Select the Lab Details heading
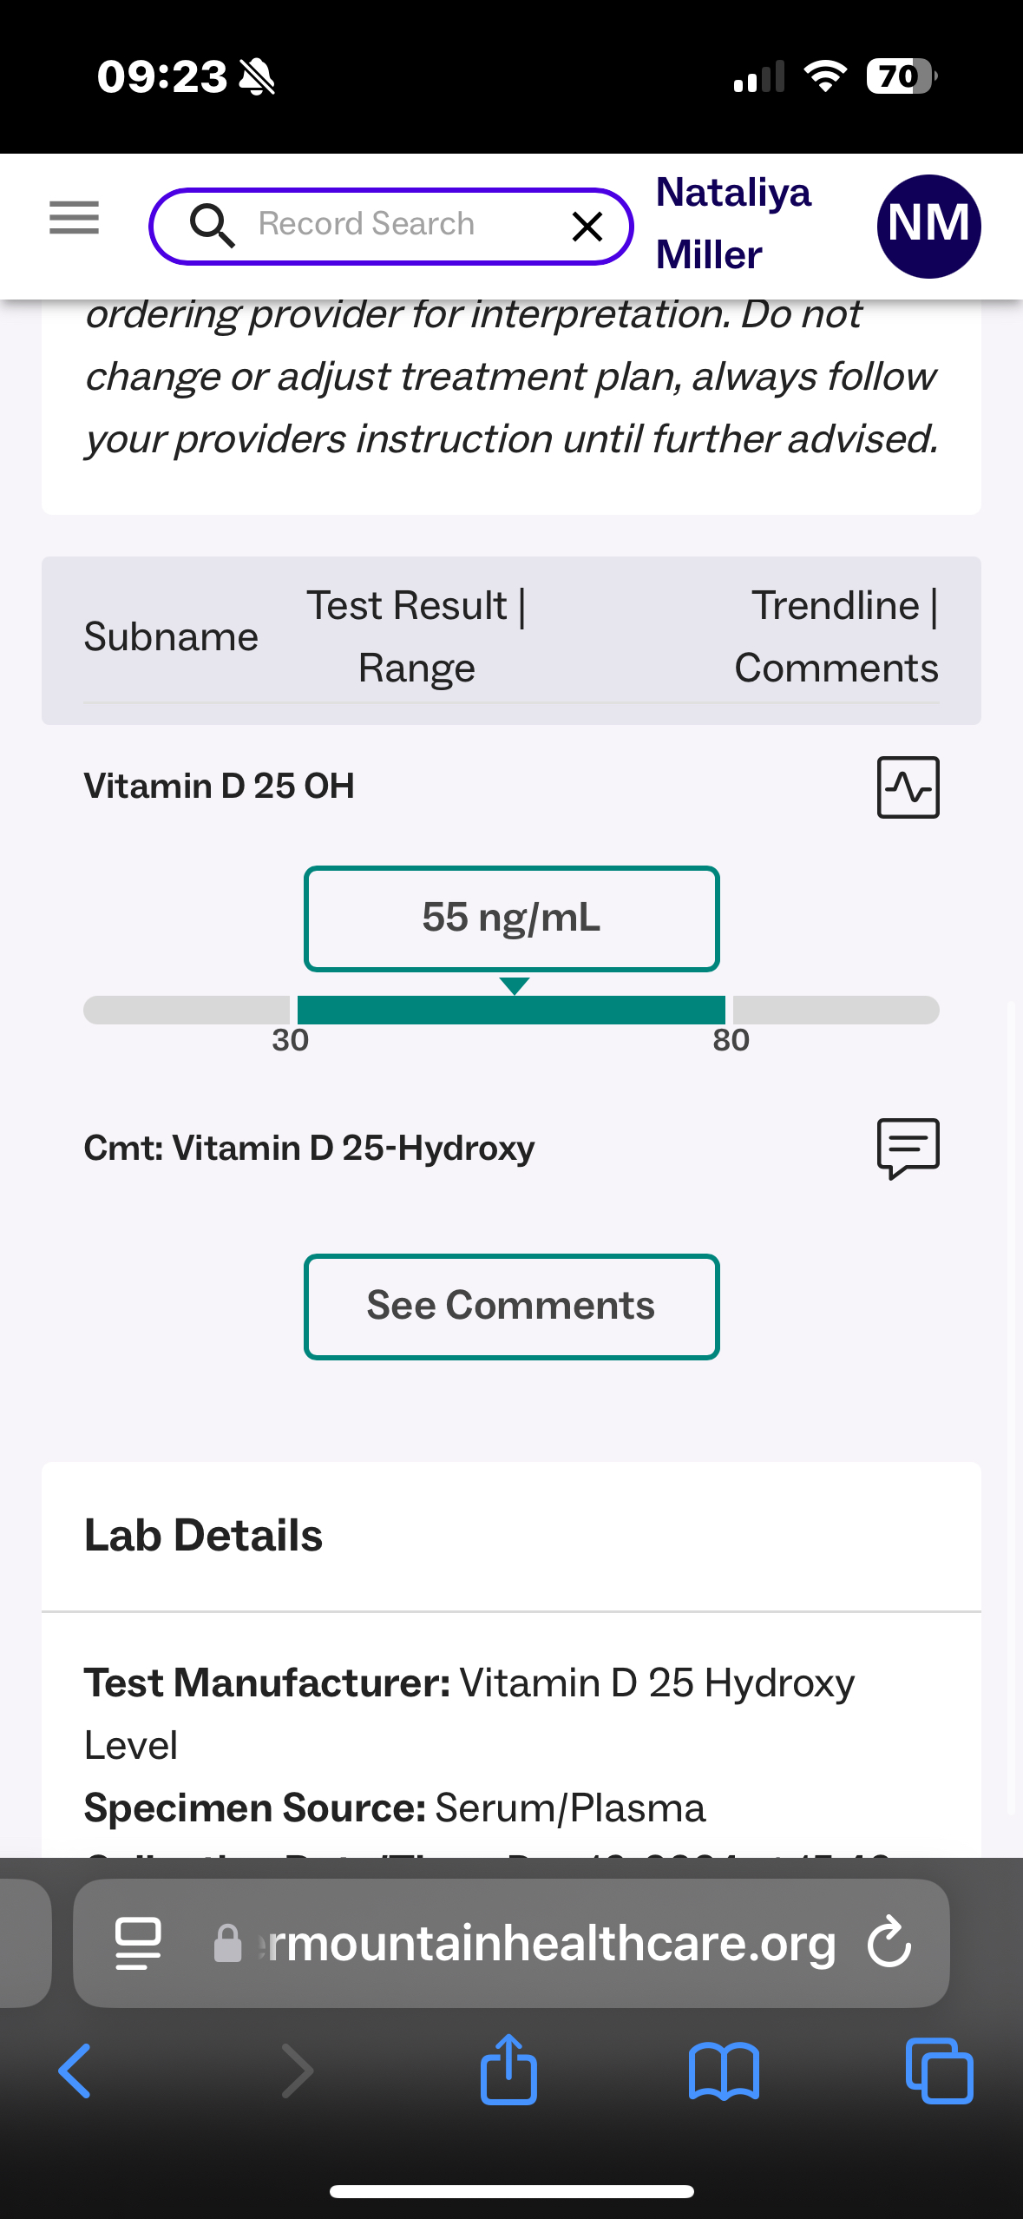Viewport: 1023px width, 2219px height. click(203, 1535)
